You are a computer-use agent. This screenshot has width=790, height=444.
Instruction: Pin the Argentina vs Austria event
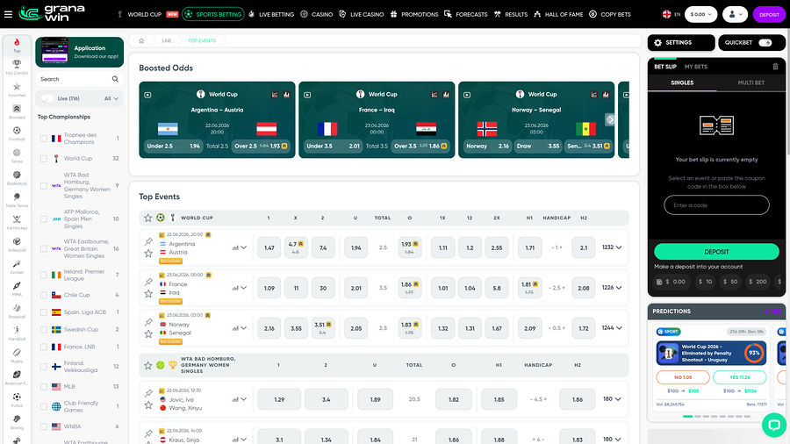tap(148, 241)
